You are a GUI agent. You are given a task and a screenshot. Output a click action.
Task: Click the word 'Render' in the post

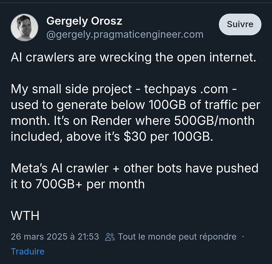(x=111, y=121)
